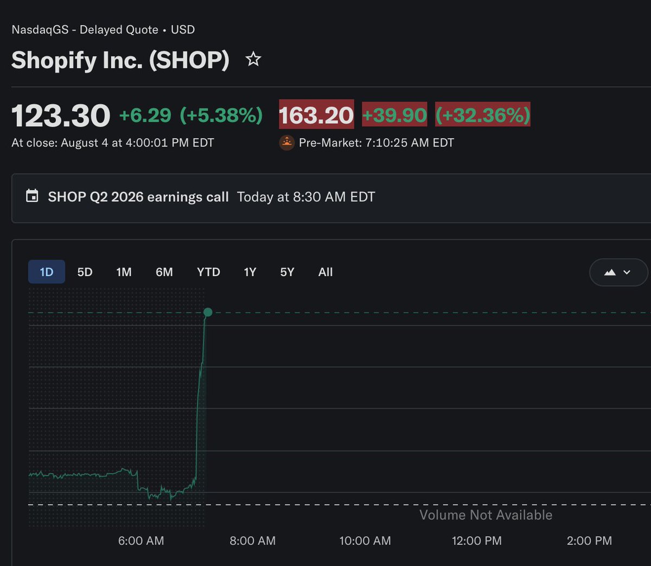This screenshot has height=566, width=651.
Task: Switch chart to 5D range
Action: tap(85, 272)
